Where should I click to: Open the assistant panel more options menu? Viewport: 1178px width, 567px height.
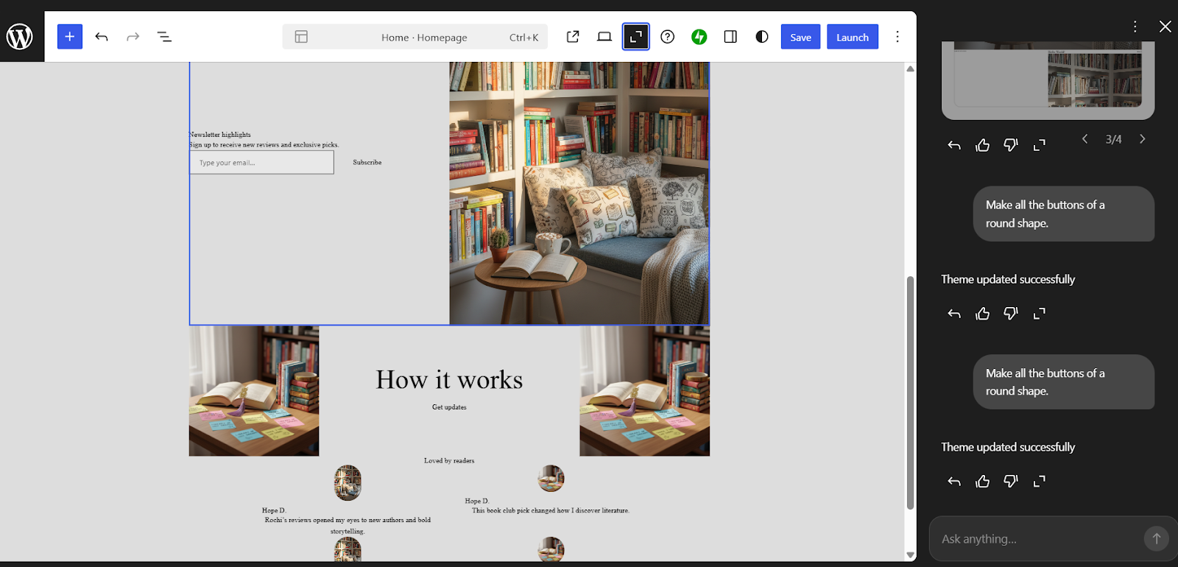1135,27
